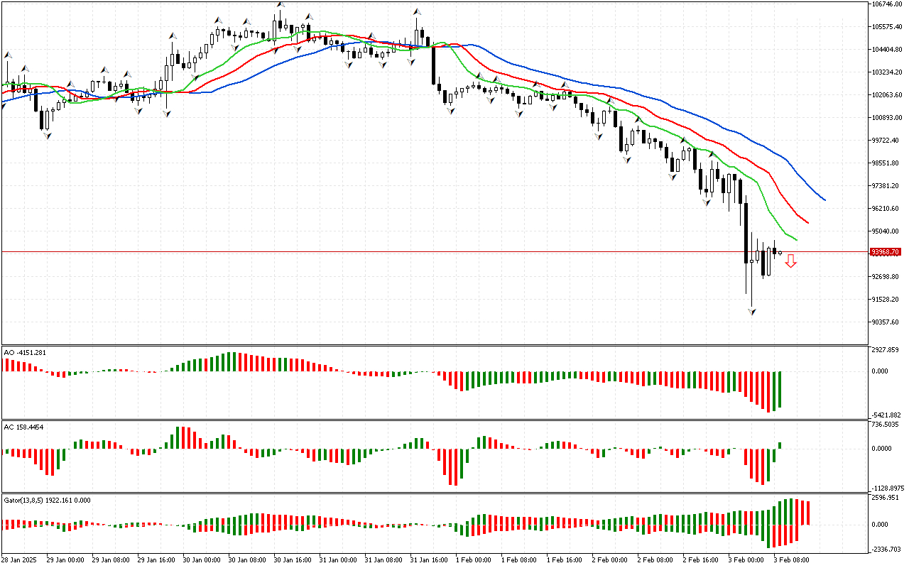This screenshot has width=909, height=568.
Task: Click the 31 Jan 00:00 time label
Action: point(337,560)
